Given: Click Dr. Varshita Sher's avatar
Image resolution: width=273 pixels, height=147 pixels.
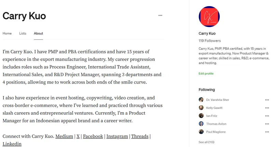Looking at the screenshot, I should point(201,100).
